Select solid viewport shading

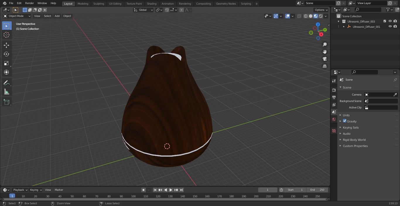310,16
